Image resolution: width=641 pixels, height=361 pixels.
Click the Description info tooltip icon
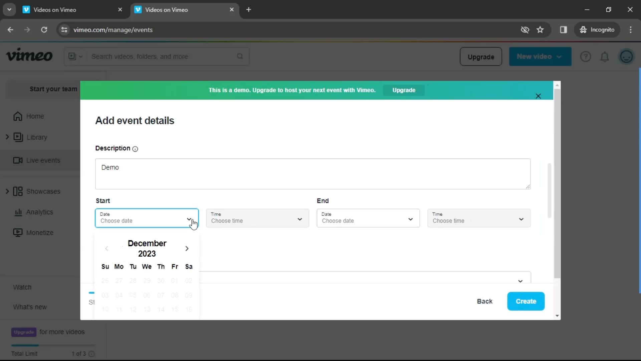pyautogui.click(x=136, y=148)
